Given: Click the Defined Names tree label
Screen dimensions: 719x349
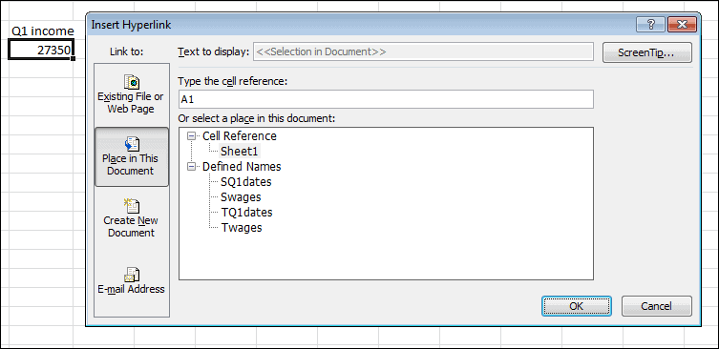Looking at the screenshot, I should [x=242, y=166].
